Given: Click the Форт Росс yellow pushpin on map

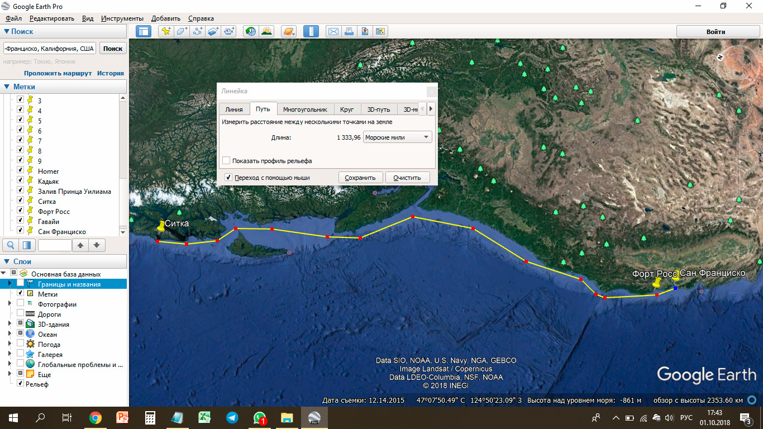Looking at the screenshot, I should pyautogui.click(x=657, y=283).
